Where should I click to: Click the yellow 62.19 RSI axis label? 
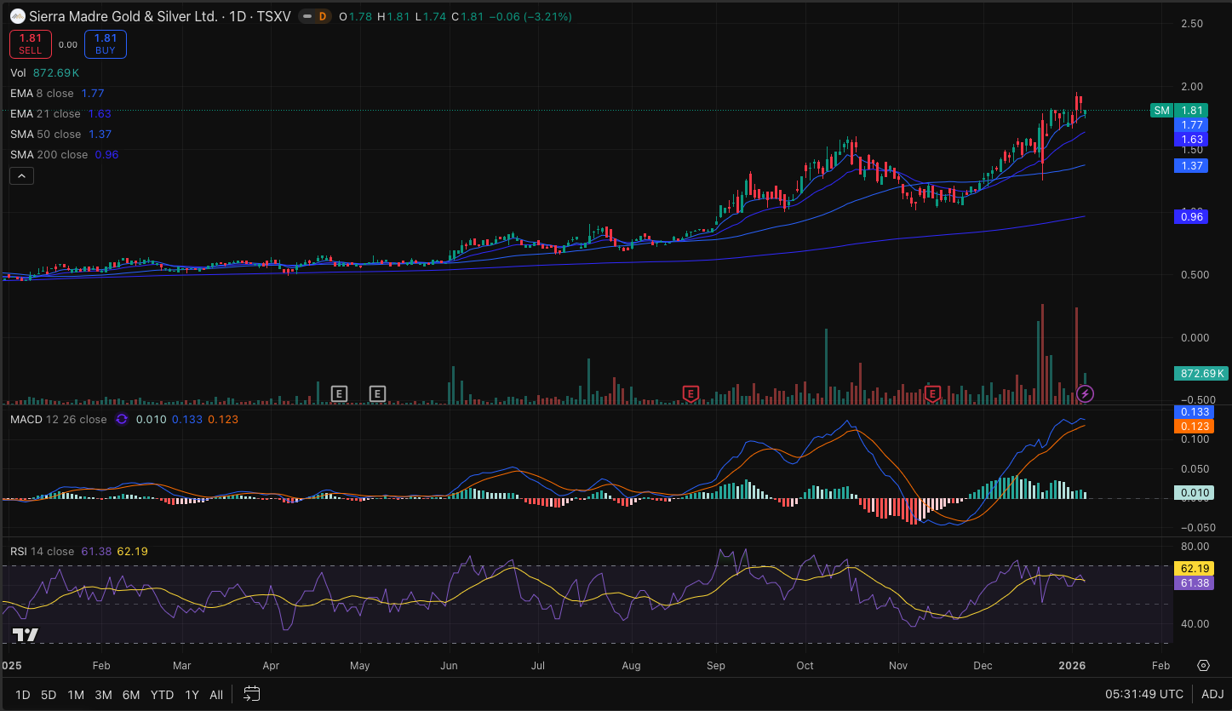coord(1193,568)
